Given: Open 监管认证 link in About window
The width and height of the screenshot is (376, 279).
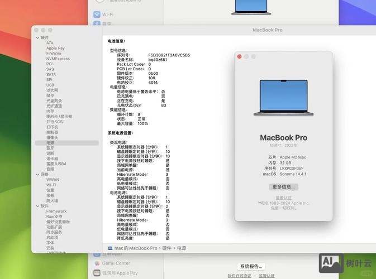Looking at the screenshot, I should [x=283, y=198].
